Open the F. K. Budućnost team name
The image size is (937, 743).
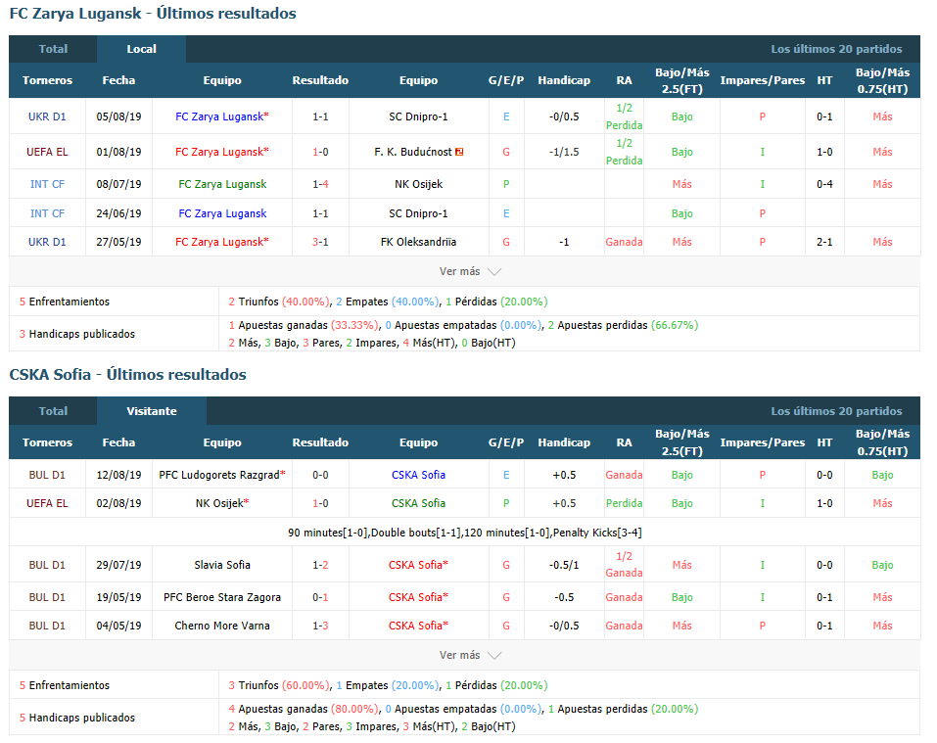pos(413,152)
